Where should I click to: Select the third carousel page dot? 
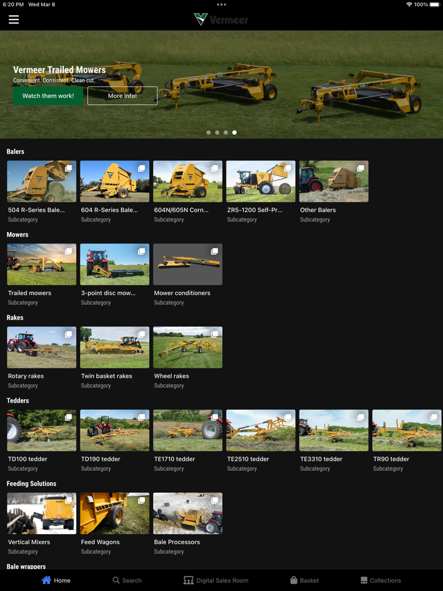[x=225, y=132]
